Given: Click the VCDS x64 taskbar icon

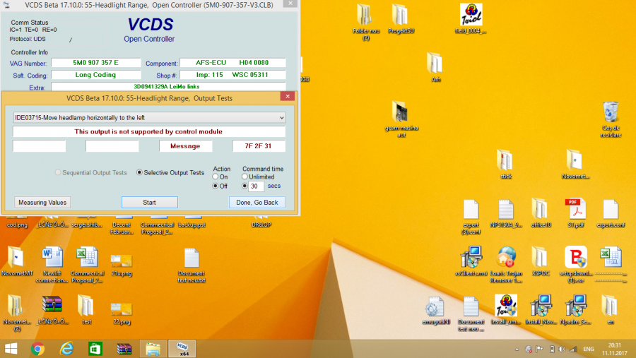Looking at the screenshot, I should coord(182,348).
